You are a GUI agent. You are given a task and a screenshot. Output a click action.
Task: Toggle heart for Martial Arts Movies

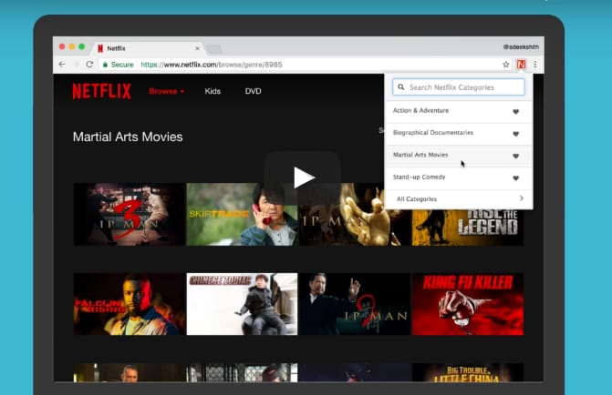coord(515,157)
